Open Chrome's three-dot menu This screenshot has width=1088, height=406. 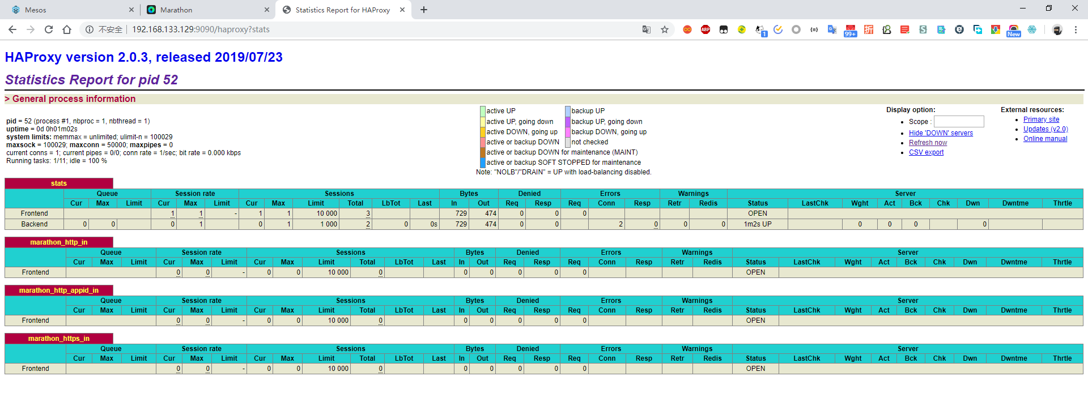pyautogui.click(x=1076, y=29)
